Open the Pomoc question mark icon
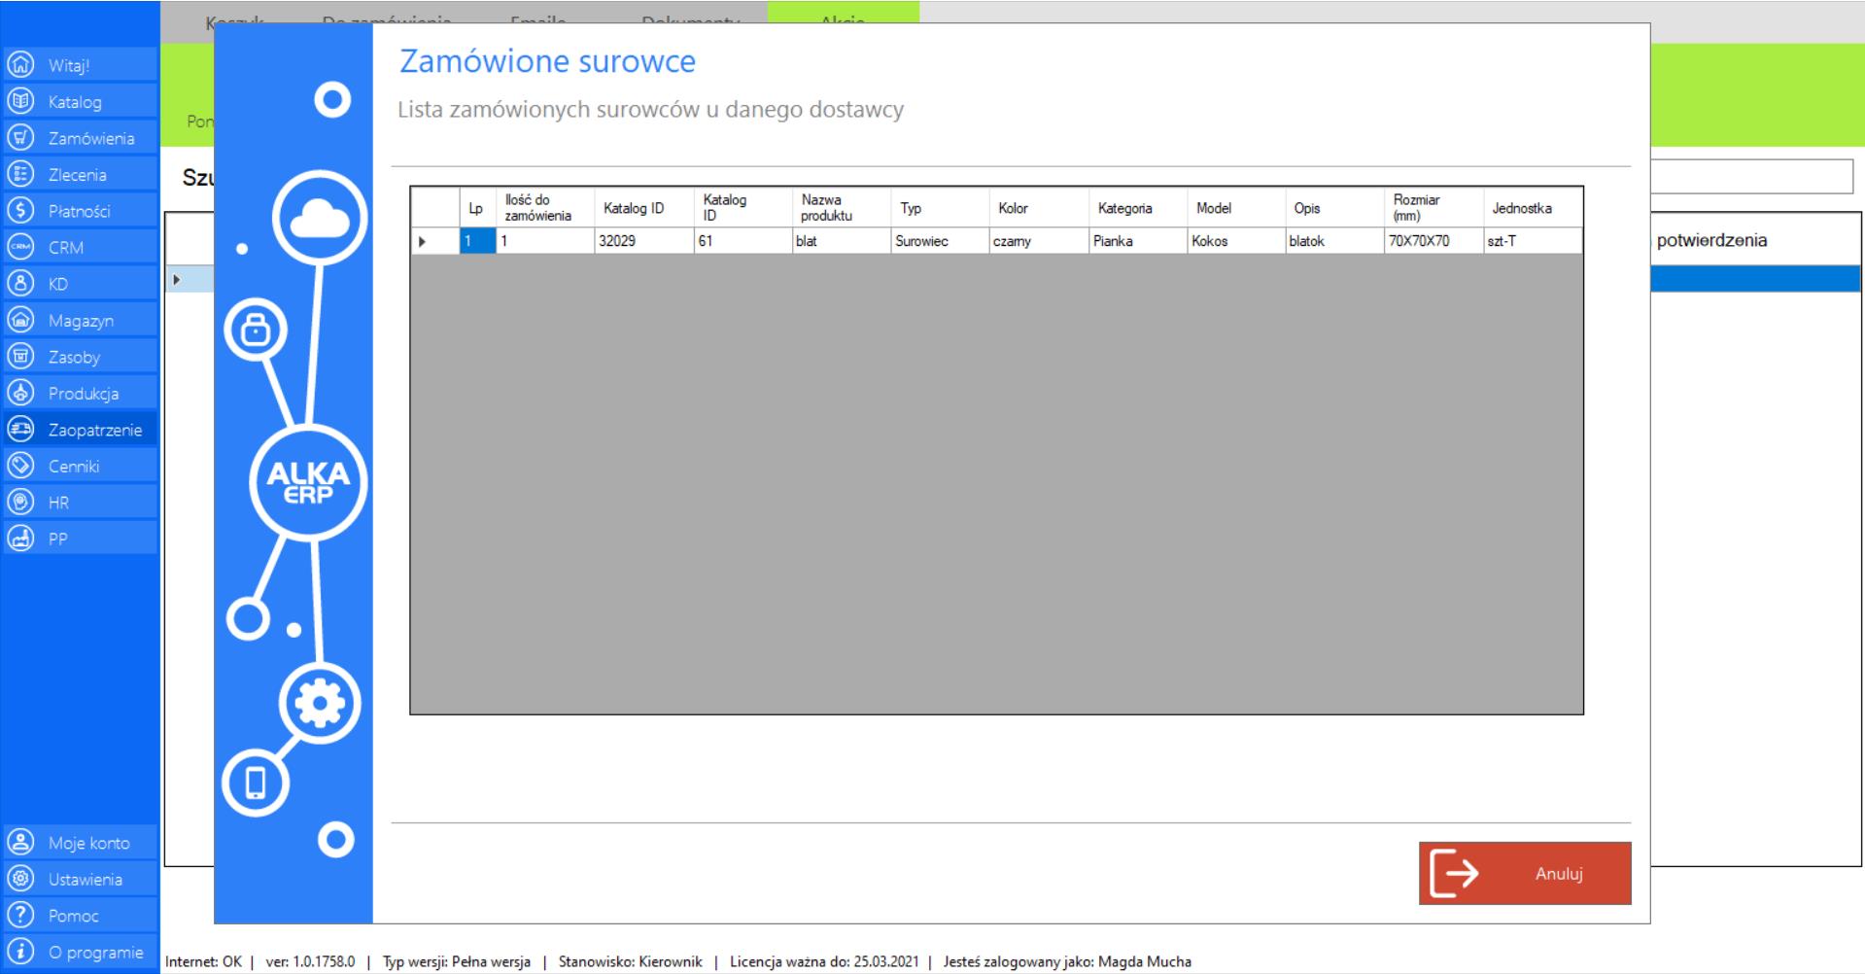The width and height of the screenshot is (1865, 974). pyautogui.click(x=19, y=916)
